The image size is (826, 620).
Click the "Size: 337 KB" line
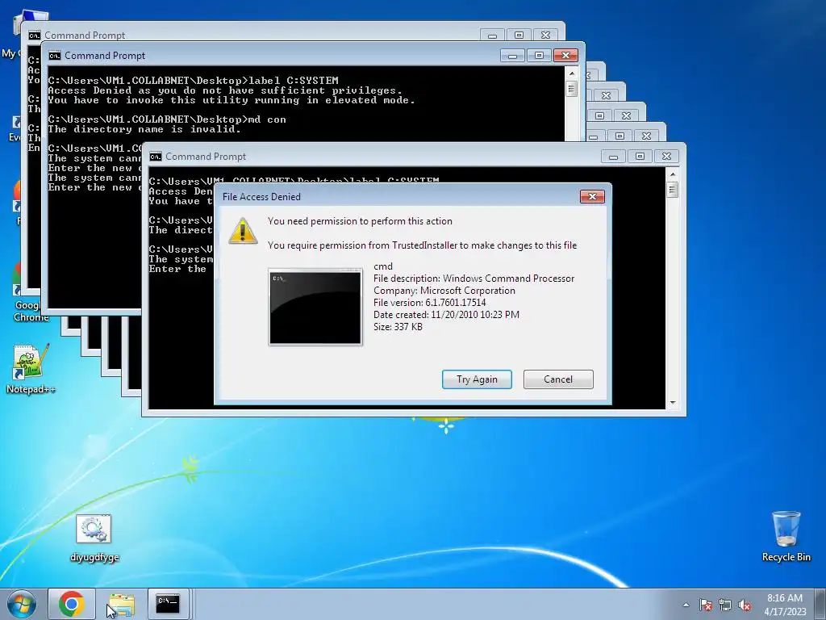click(398, 327)
